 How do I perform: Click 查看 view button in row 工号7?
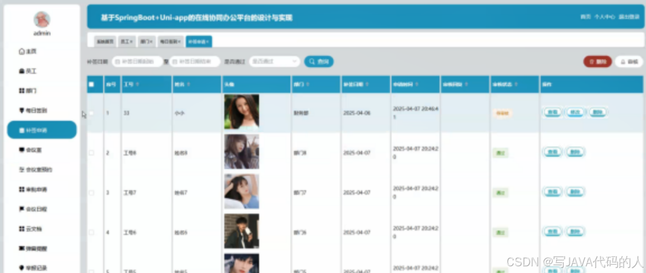552,192
